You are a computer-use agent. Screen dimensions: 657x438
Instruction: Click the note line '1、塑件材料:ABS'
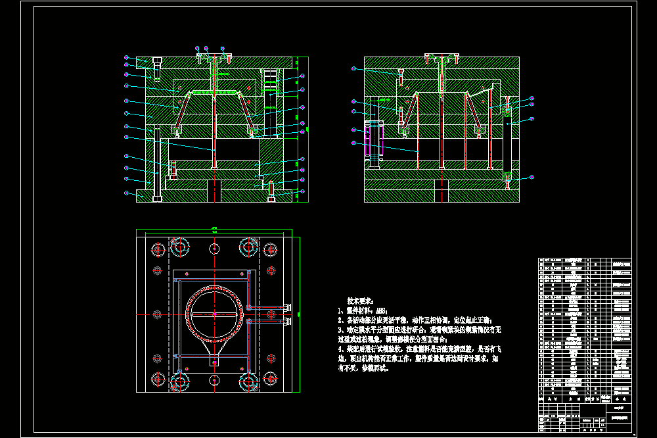[x=363, y=311]
